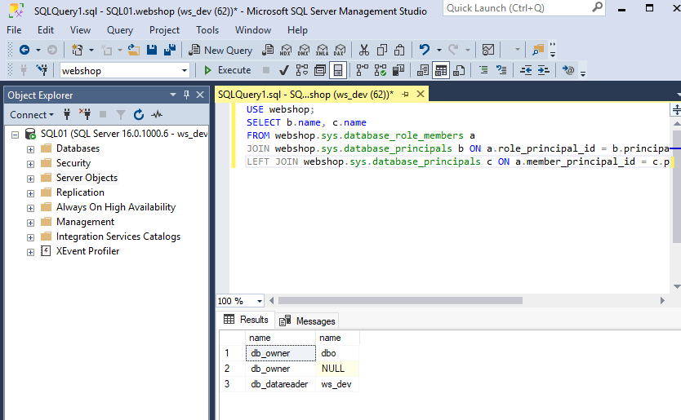Open the Query menu
Viewport: 681px width, 420px height.
[x=120, y=30]
